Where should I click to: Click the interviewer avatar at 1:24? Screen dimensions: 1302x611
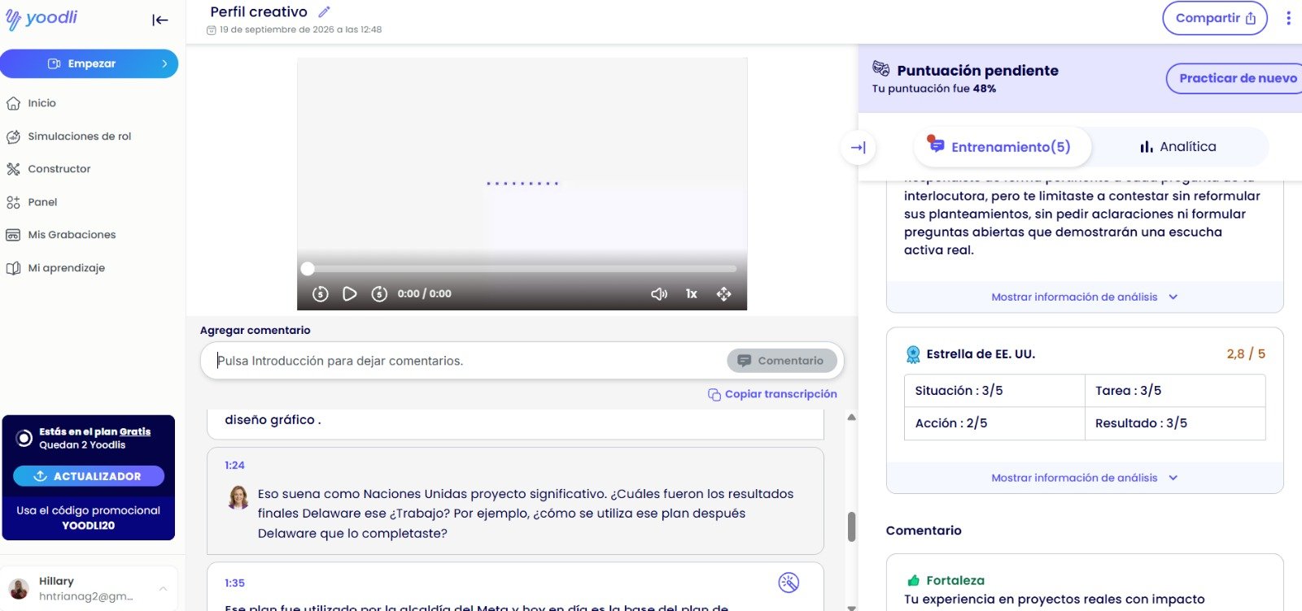238,497
